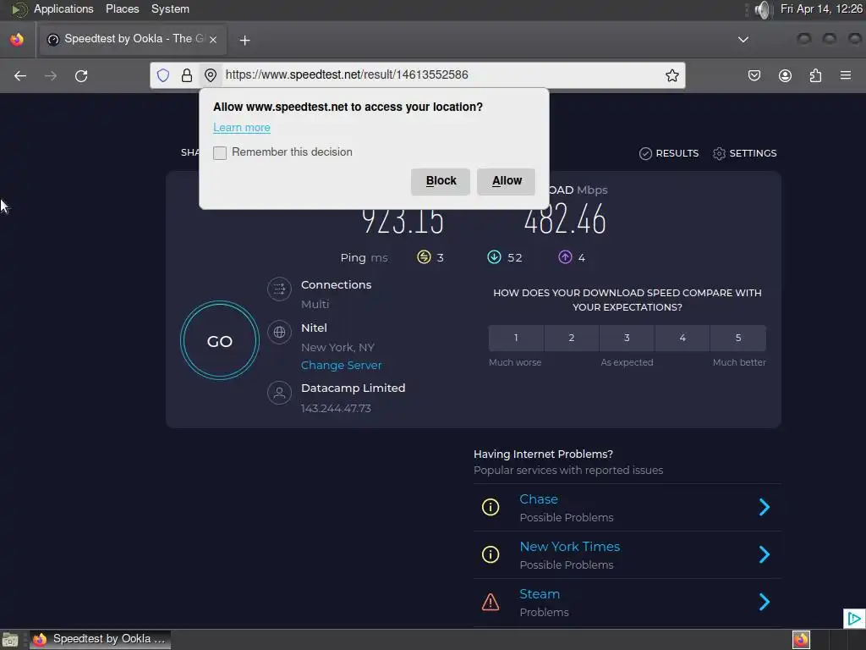The image size is (866, 650).
Task: Open the Learn more link
Action: [x=242, y=128]
